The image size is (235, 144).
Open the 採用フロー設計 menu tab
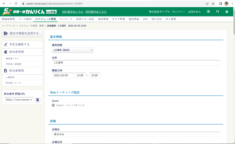(85, 19)
